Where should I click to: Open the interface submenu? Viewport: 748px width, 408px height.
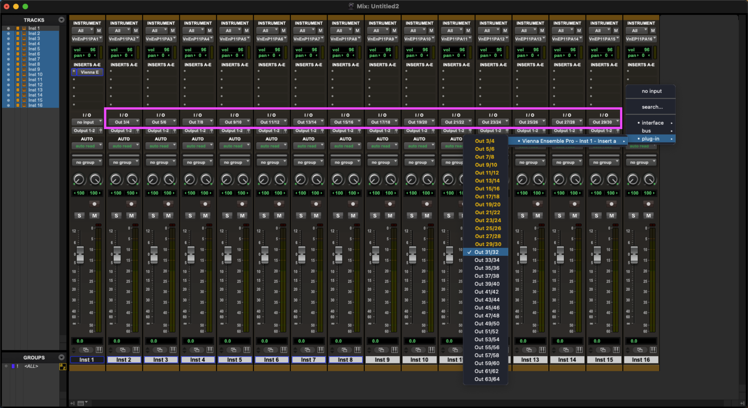click(x=651, y=123)
